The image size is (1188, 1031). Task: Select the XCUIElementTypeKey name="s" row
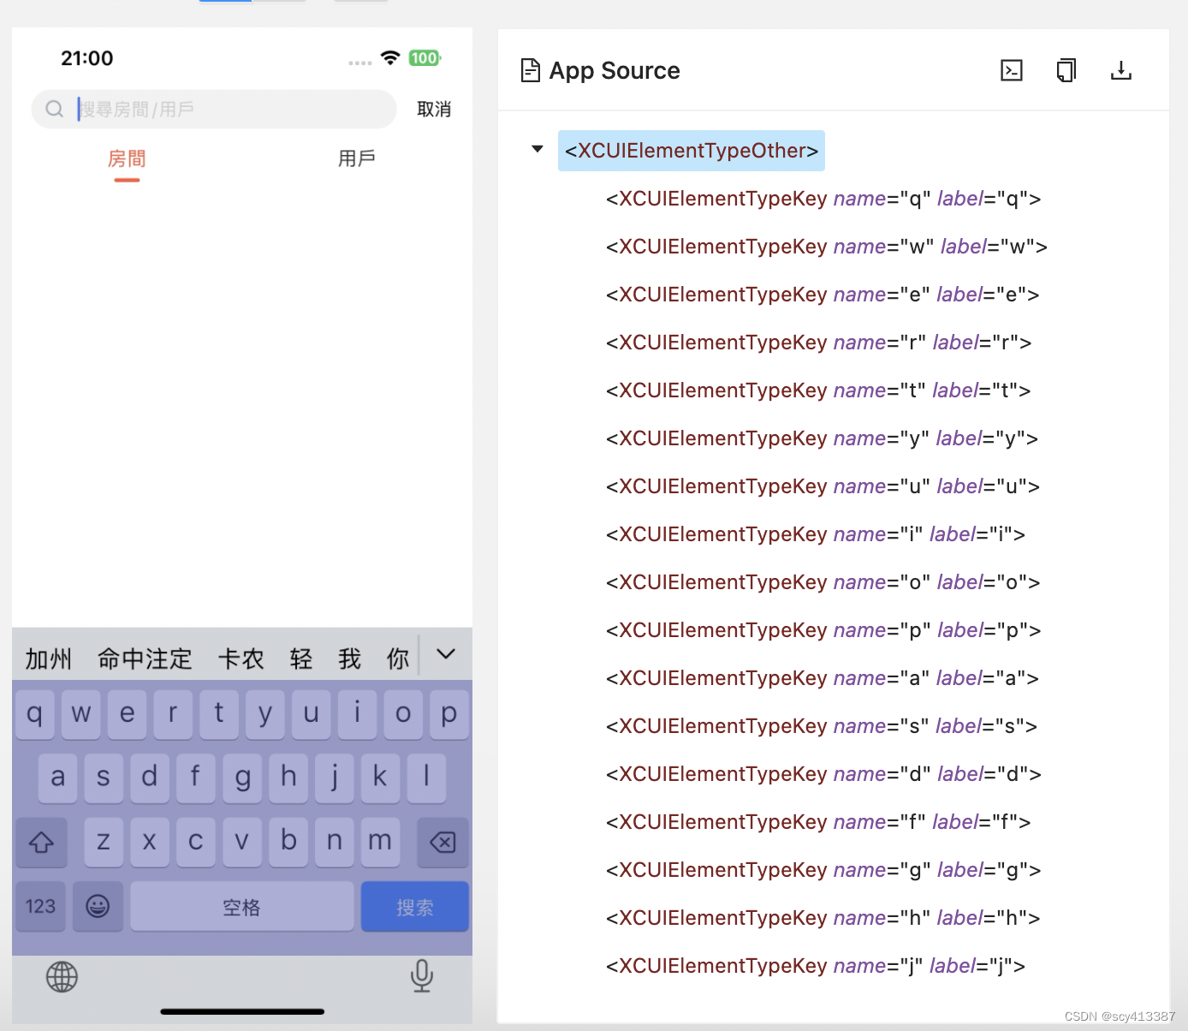822,726
